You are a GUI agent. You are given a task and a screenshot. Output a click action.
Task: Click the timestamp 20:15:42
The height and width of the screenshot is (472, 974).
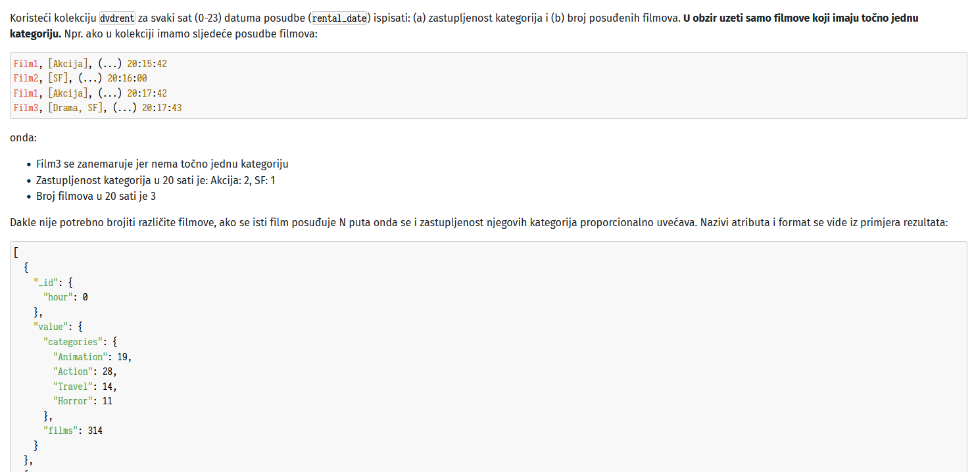(147, 64)
